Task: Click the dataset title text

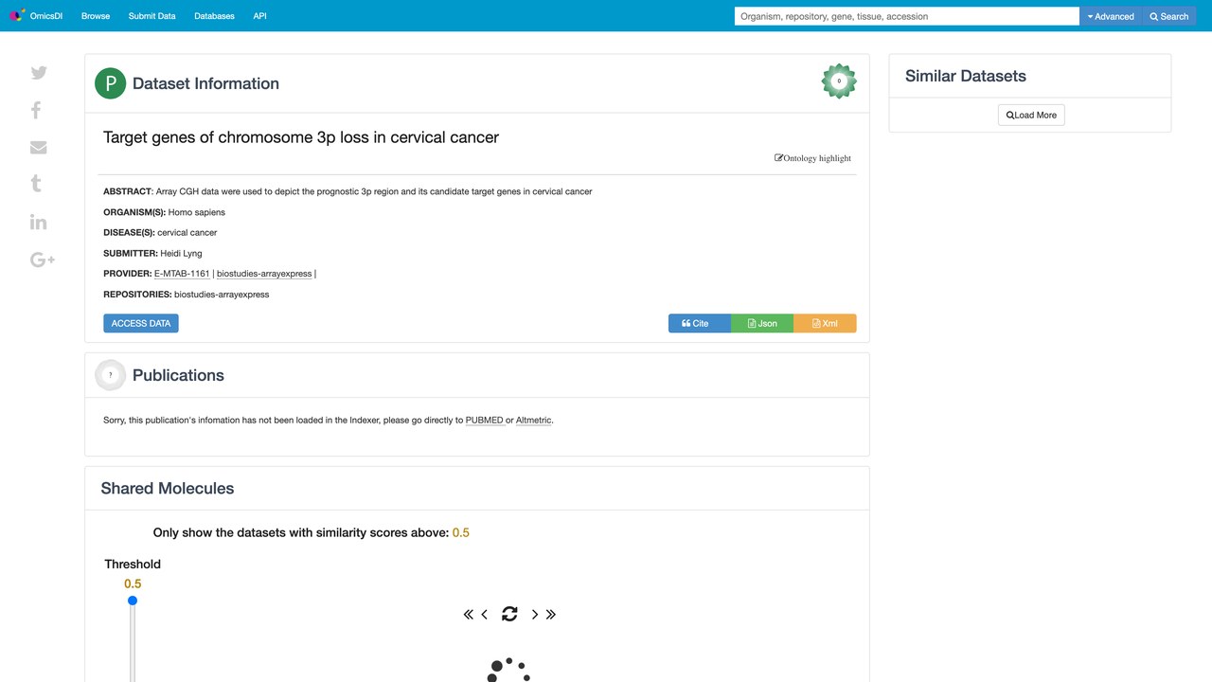Action: (x=301, y=137)
